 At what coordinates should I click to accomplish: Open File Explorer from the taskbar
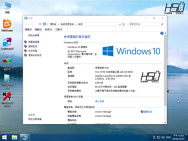coord(14,138)
